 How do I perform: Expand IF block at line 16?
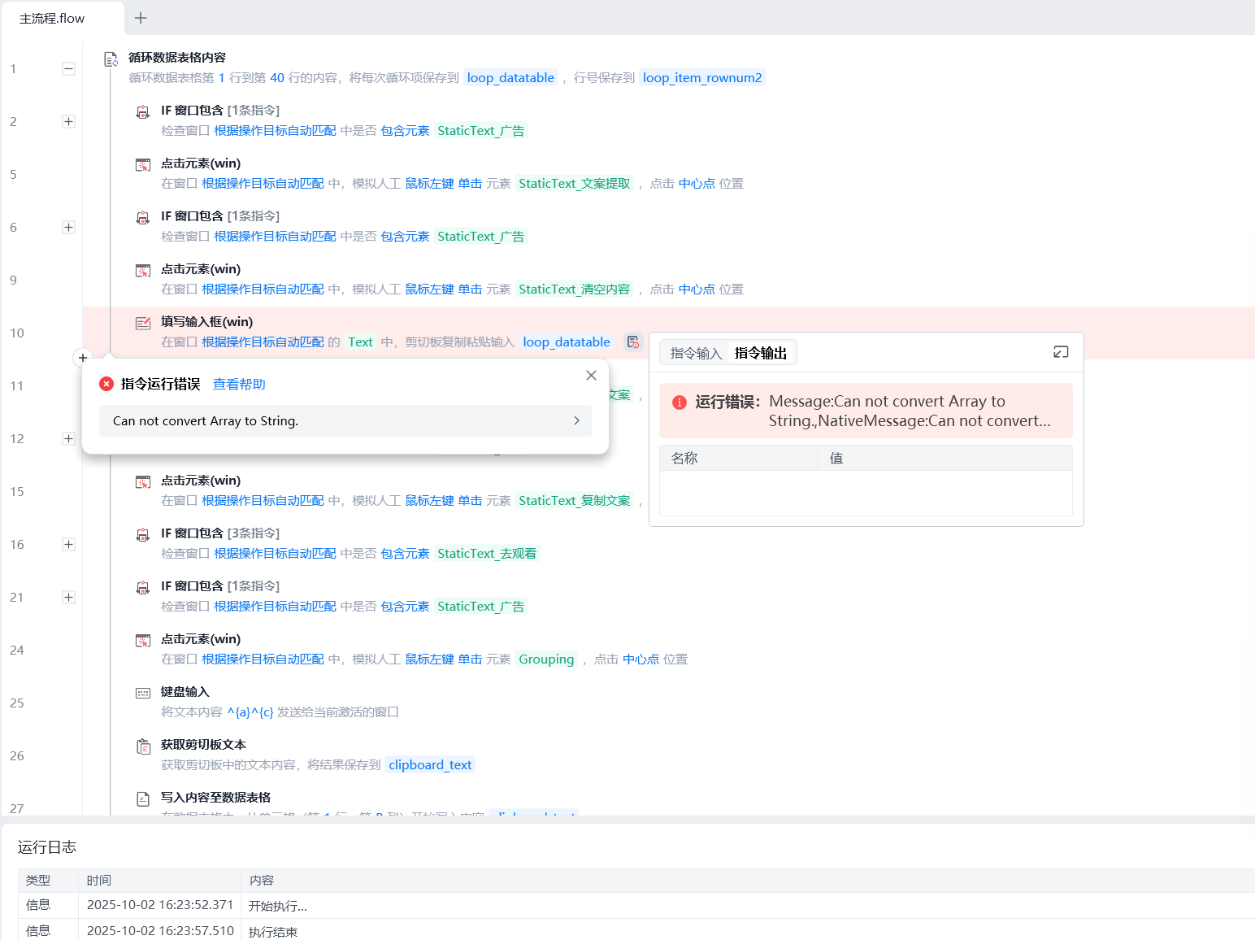tap(69, 545)
